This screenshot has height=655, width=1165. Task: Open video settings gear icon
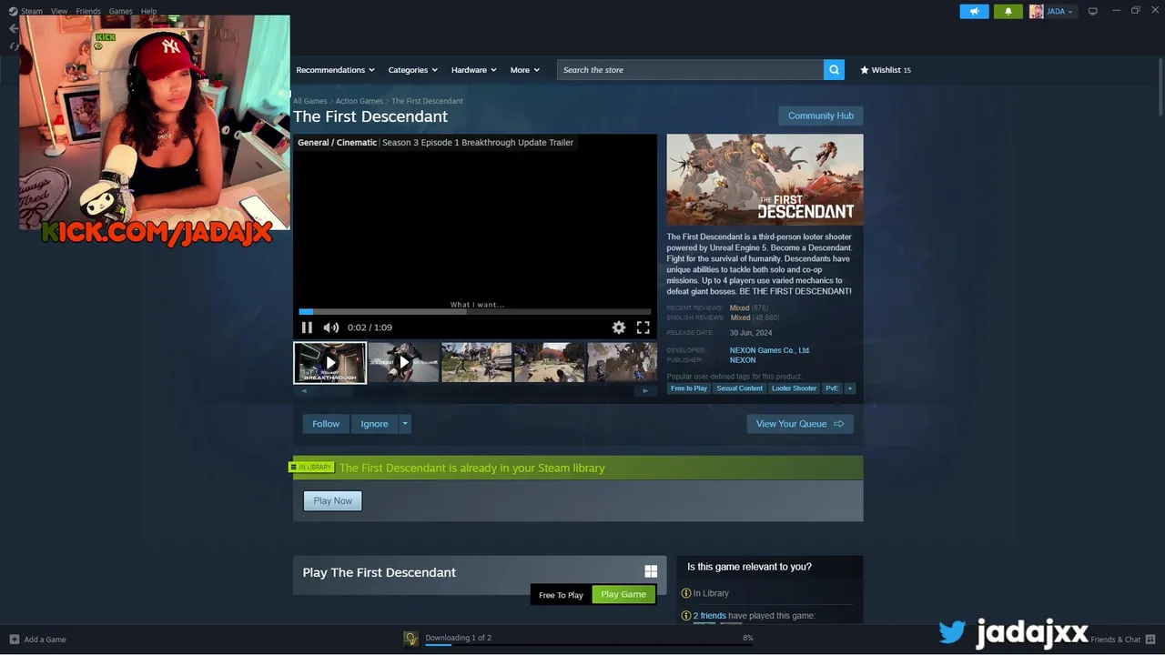point(619,327)
